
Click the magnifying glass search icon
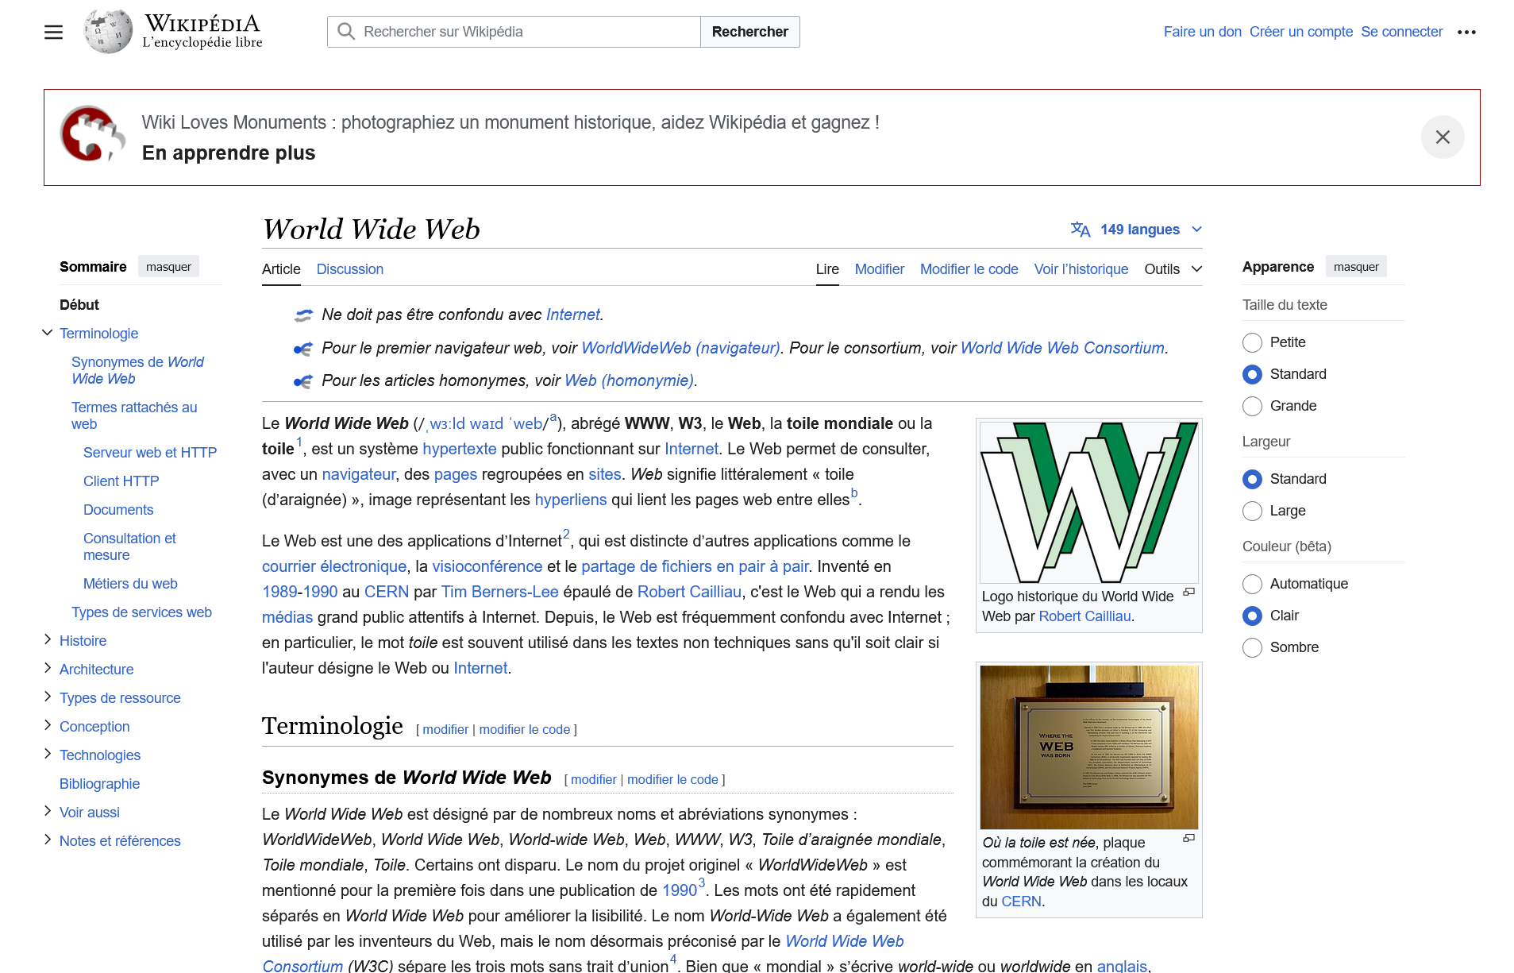345,32
